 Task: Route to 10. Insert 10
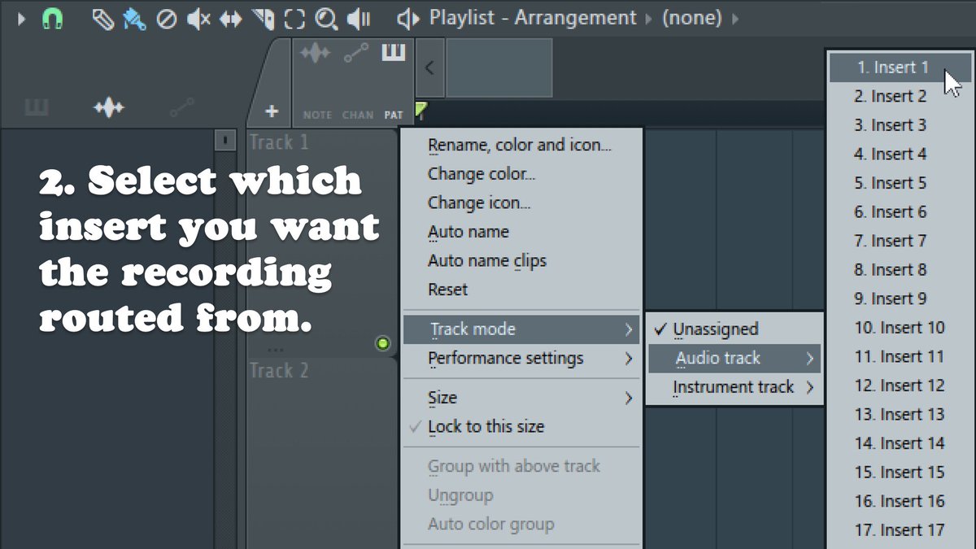900,328
